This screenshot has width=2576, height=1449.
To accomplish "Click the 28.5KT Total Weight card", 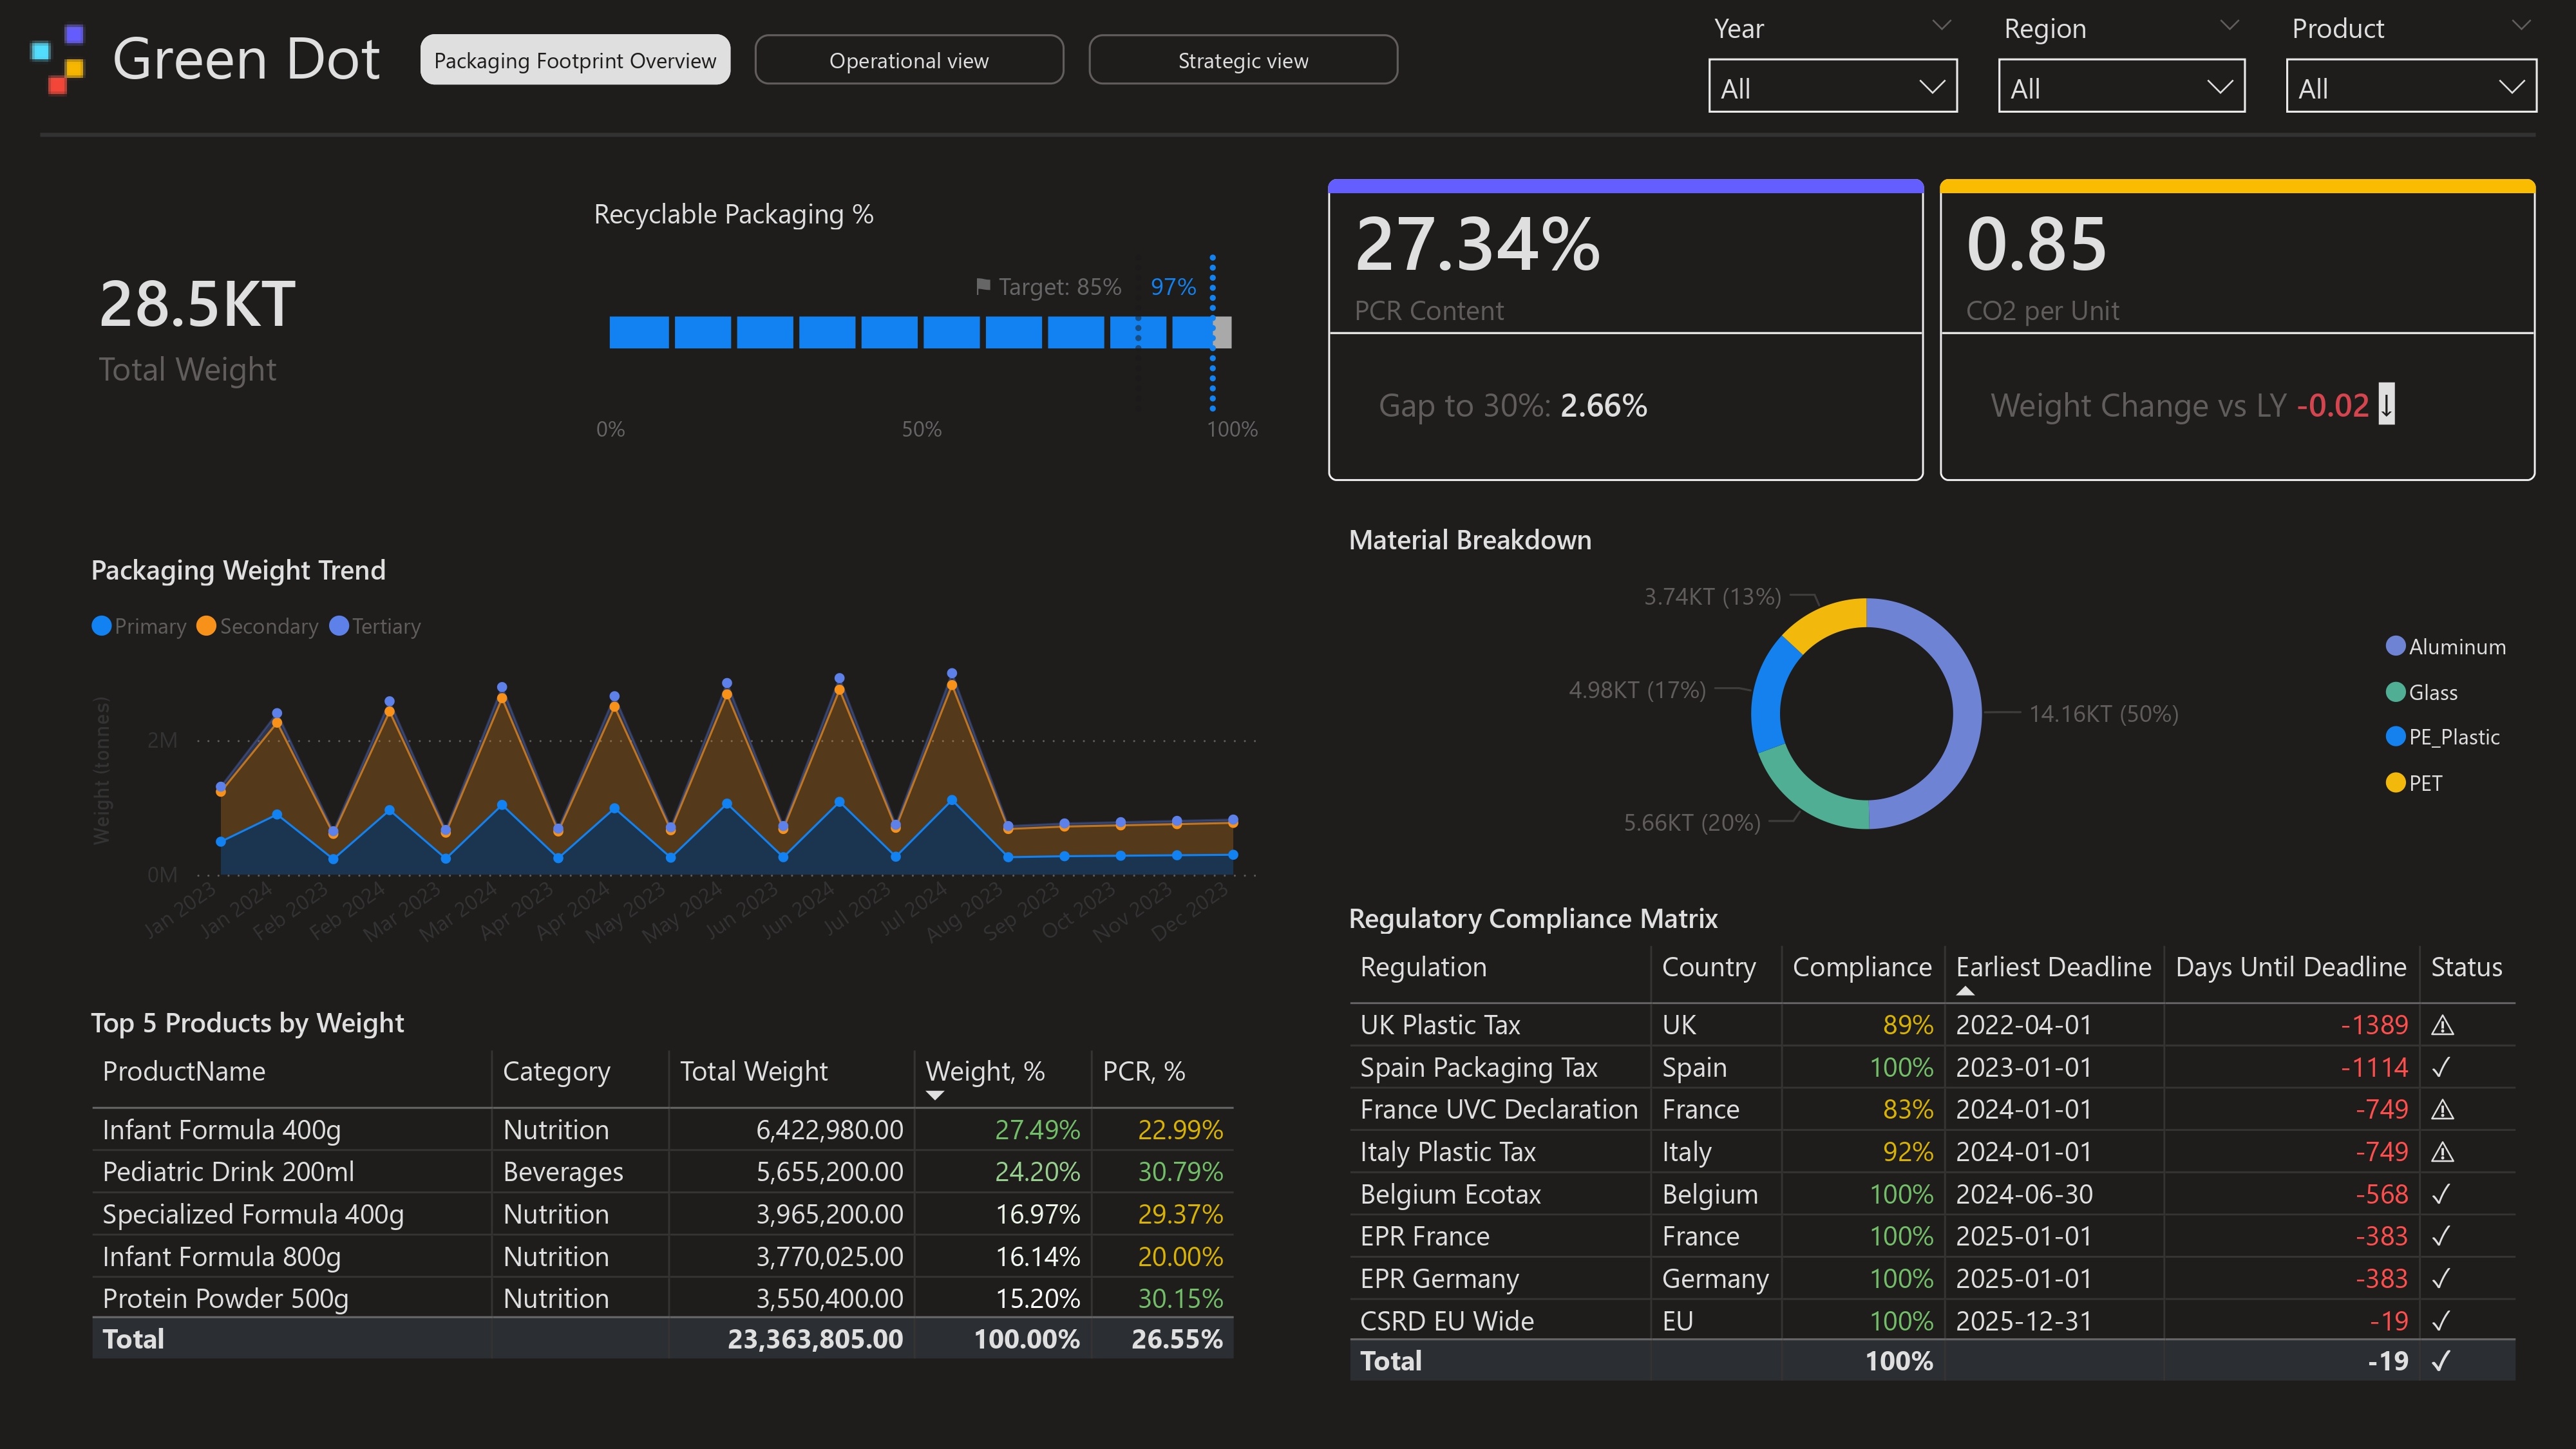I will point(197,329).
